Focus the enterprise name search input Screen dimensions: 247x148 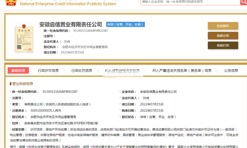click(190, 2)
